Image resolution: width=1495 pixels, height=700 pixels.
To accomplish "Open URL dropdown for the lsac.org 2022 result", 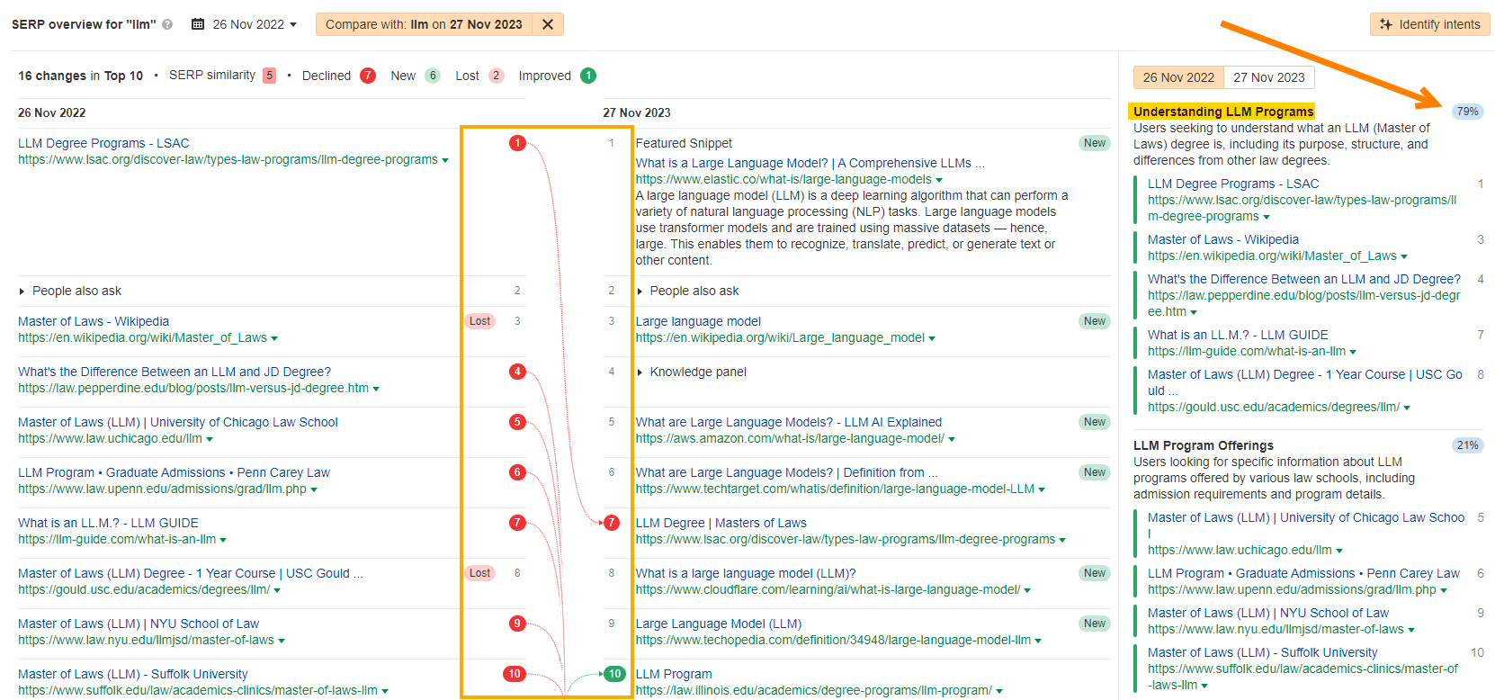I will [x=445, y=160].
